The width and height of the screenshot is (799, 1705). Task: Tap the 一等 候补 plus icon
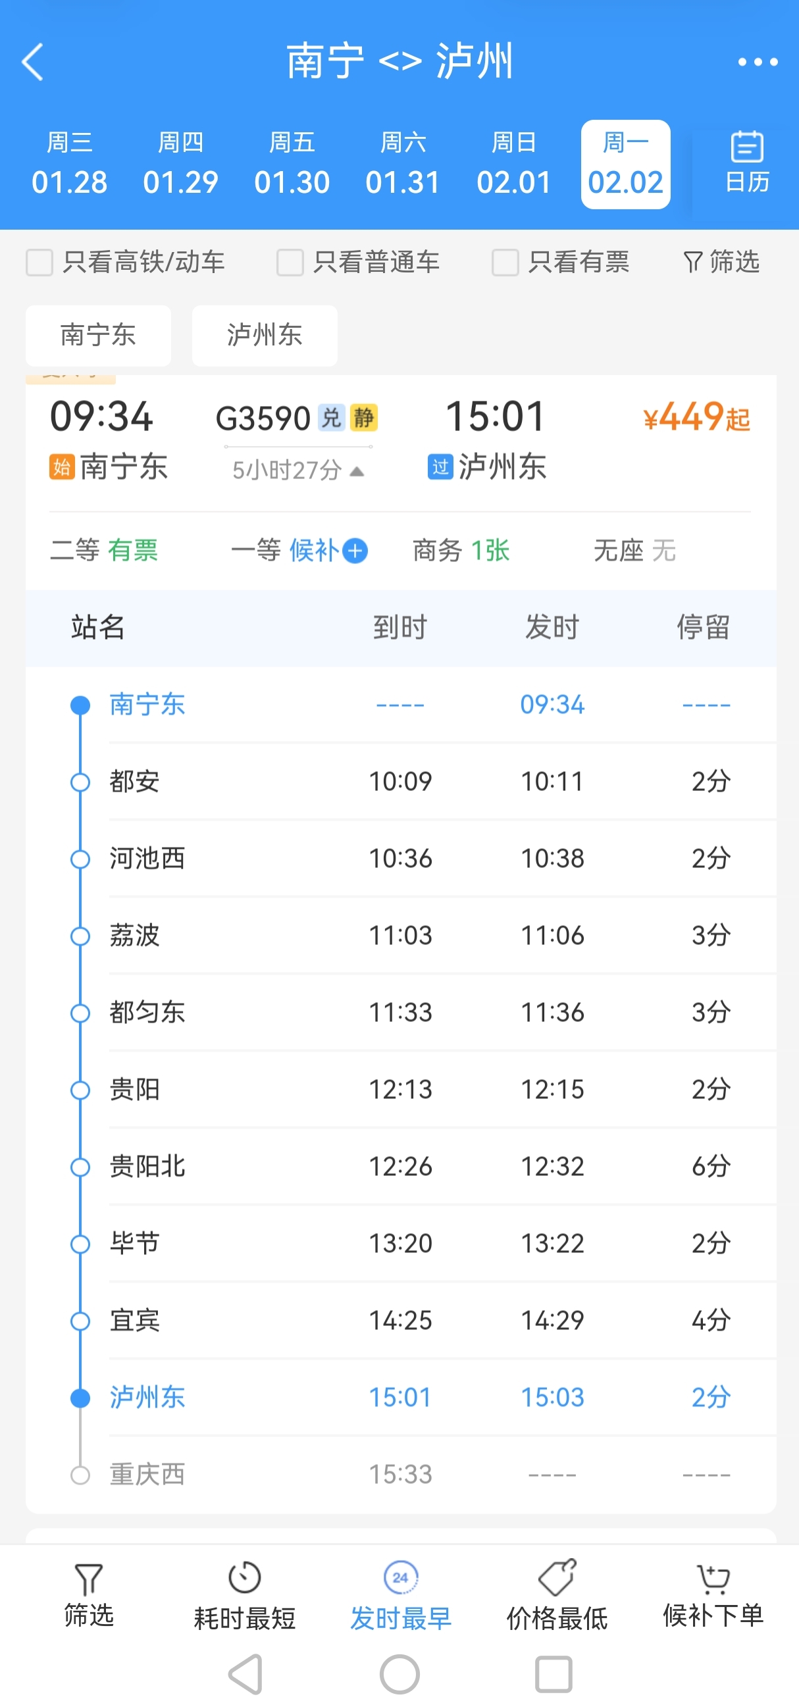pos(356,551)
